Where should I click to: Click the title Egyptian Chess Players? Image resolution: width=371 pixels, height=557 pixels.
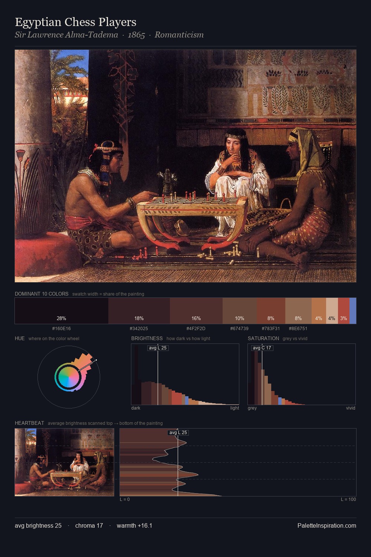point(76,22)
